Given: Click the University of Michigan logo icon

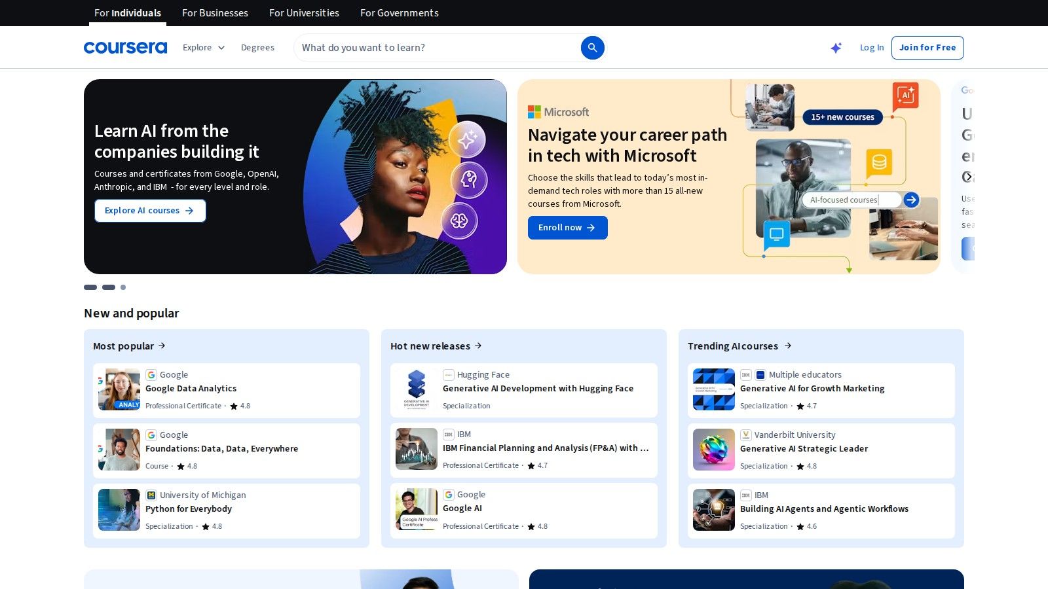Looking at the screenshot, I should 151,495.
